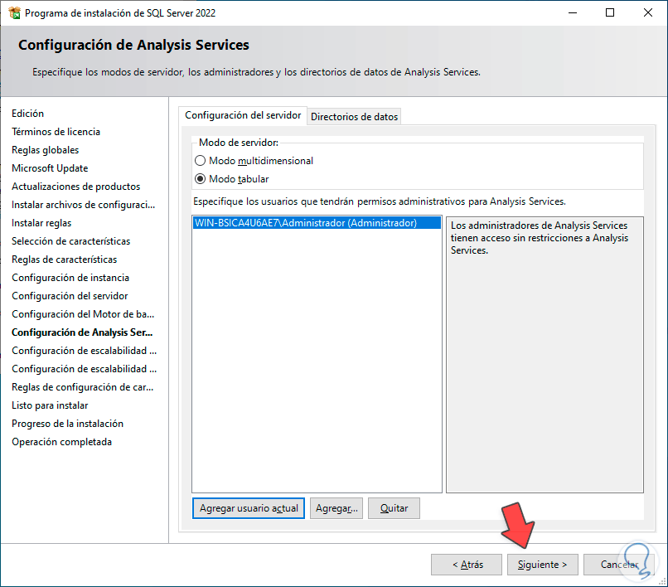Screen dimensions: 668x587
Task: Select Modo multidimensional radio button
Action: point(200,161)
